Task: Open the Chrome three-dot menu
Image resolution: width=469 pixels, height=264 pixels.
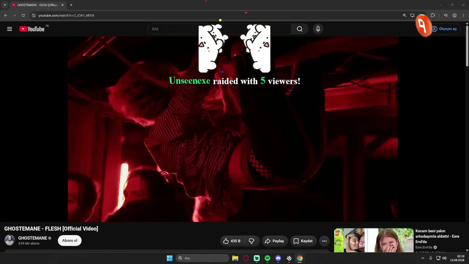Action: (464, 15)
